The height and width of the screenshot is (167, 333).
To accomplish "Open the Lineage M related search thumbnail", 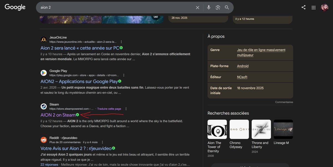I will [283, 129].
